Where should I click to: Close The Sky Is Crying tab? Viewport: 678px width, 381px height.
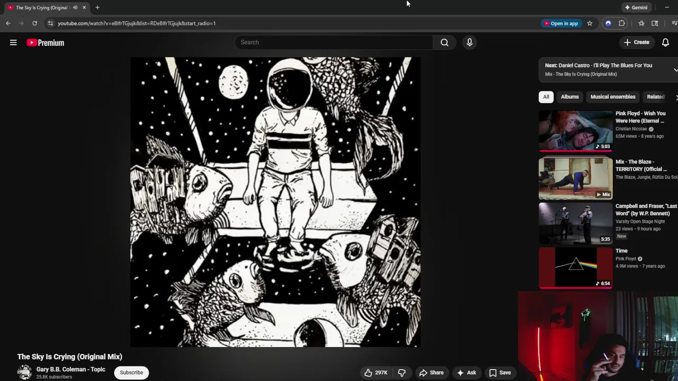84,7
